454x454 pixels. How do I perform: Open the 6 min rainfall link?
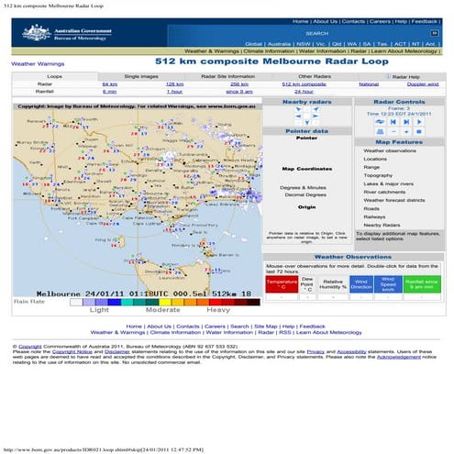point(109,92)
